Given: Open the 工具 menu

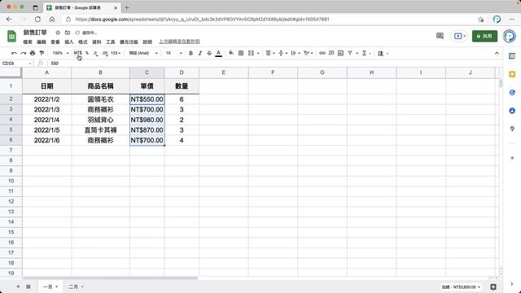Looking at the screenshot, I should coord(111,42).
